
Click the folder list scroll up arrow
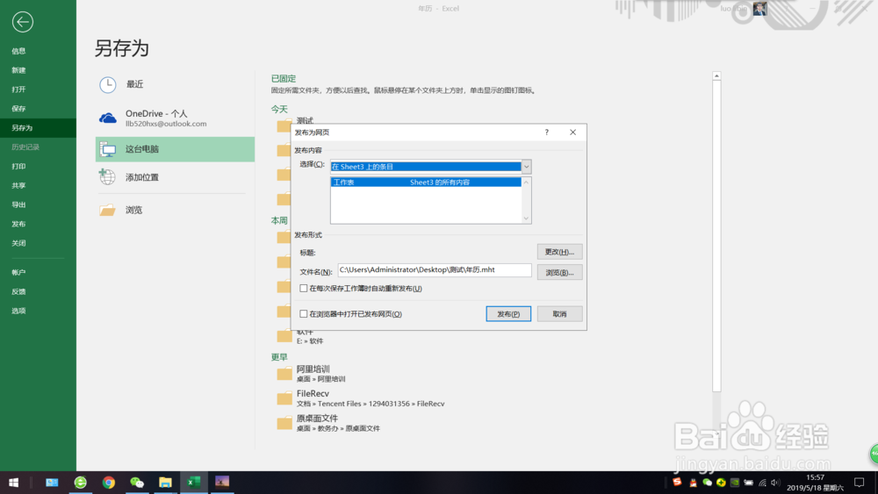(x=716, y=75)
